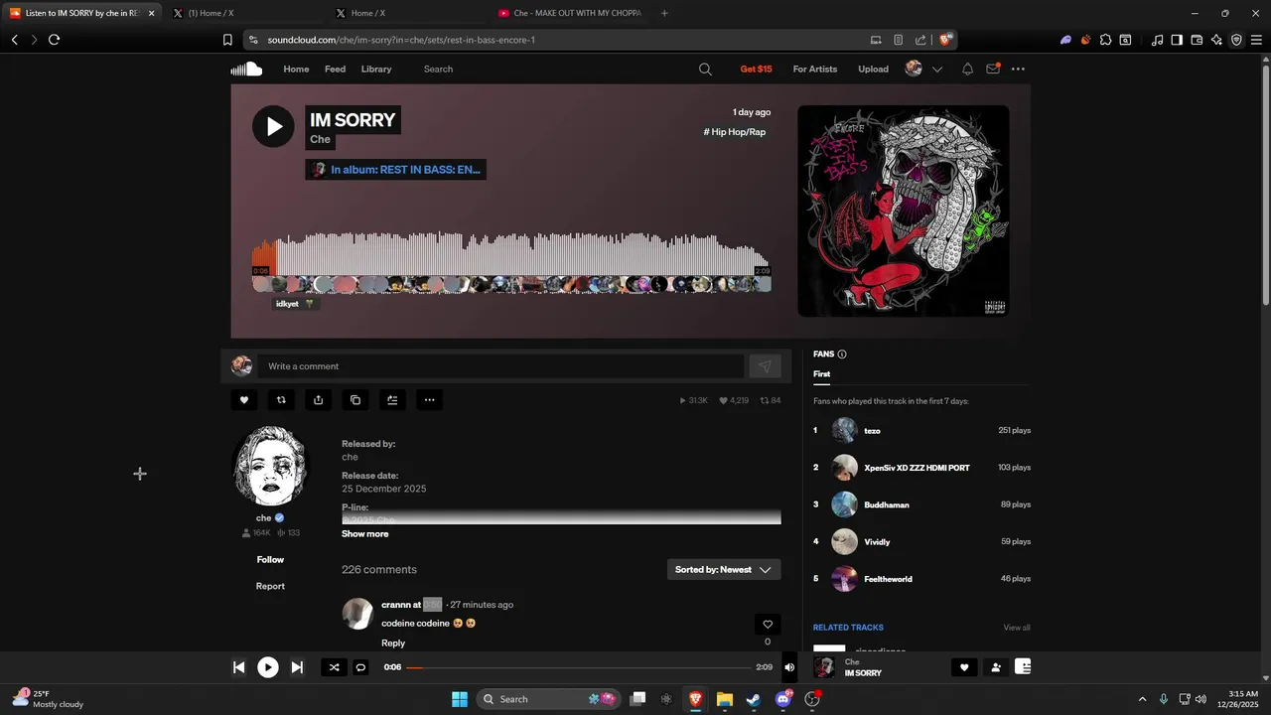Go back in browser history
1271x715 pixels.
(x=14, y=40)
